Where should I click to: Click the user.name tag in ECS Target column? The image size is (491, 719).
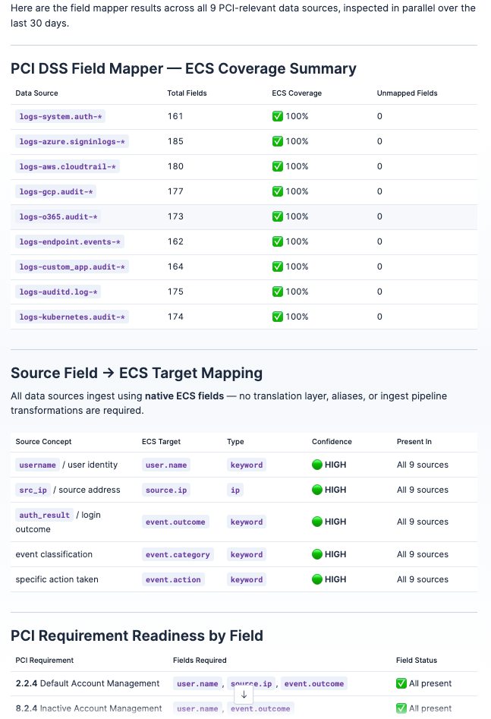166,465
